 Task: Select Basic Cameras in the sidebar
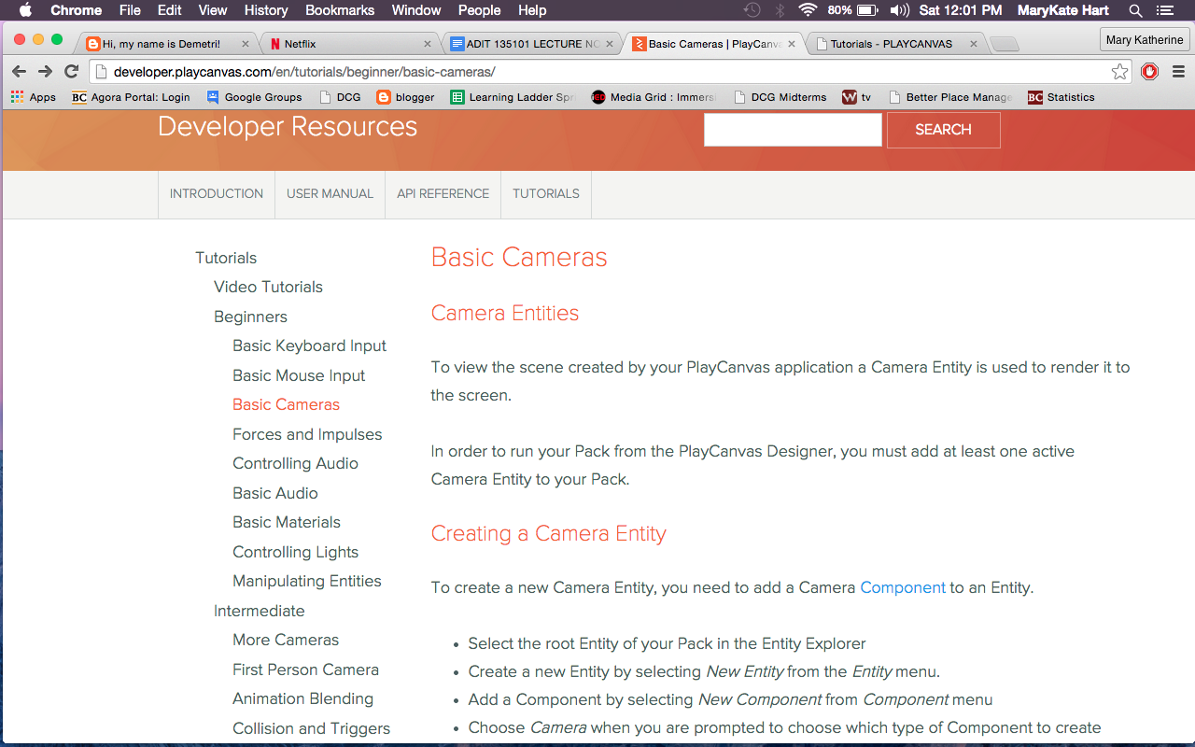tap(286, 404)
